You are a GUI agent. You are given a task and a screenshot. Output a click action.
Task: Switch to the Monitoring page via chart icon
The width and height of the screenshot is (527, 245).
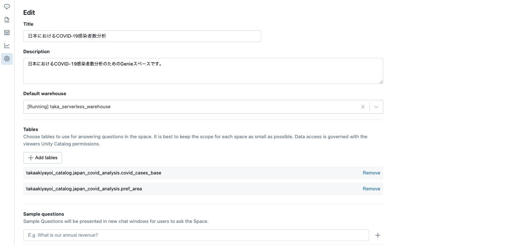click(x=7, y=46)
